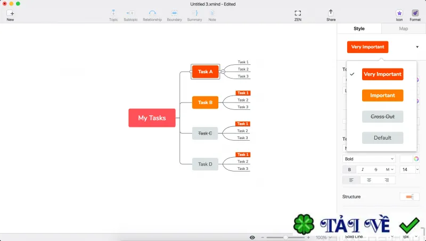Select Task 2 under Task A
426x241 pixels.
tap(243, 69)
